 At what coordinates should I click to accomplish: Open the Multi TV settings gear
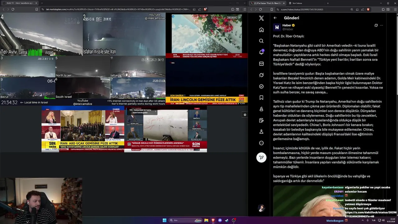[245, 115]
